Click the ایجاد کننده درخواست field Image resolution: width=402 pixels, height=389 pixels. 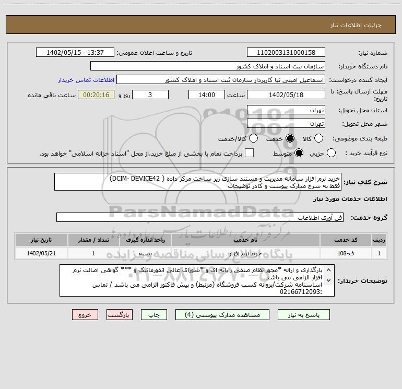(221, 80)
